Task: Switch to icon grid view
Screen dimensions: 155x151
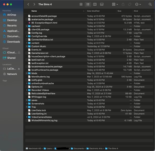Action: coord(81,4)
